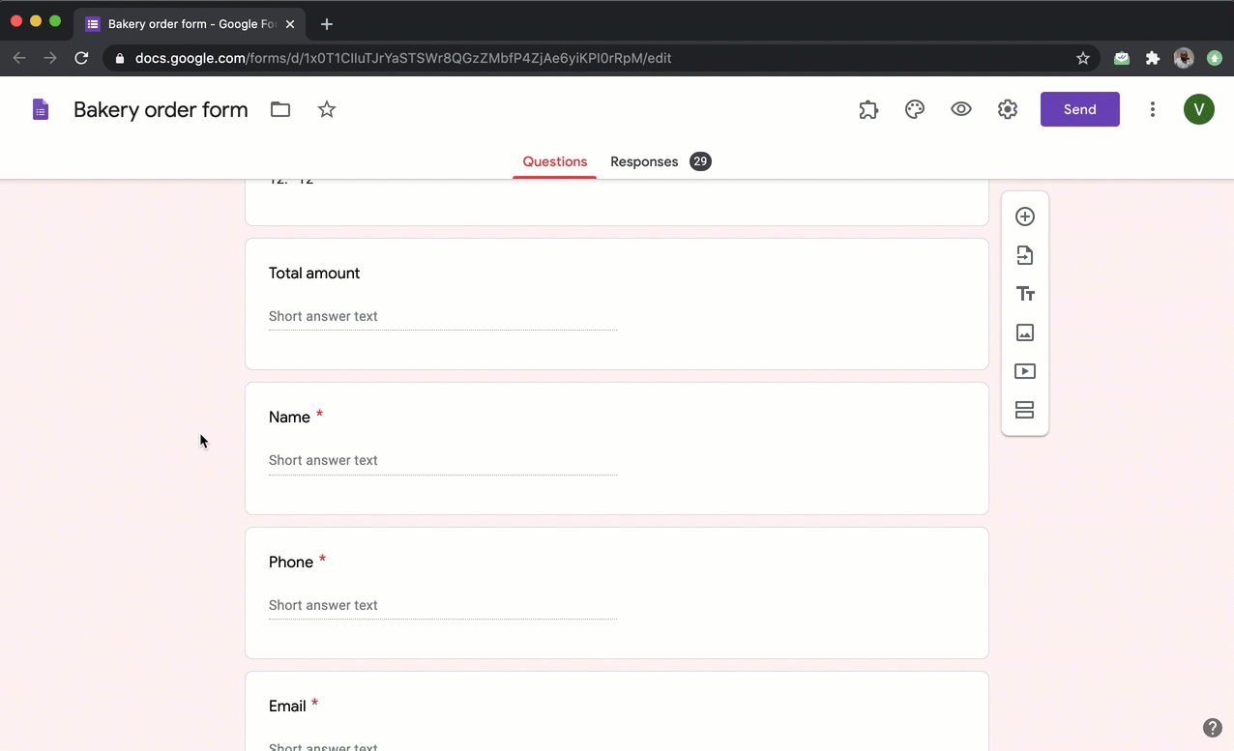Add a new section to form
The width and height of the screenshot is (1234, 751).
click(1025, 410)
